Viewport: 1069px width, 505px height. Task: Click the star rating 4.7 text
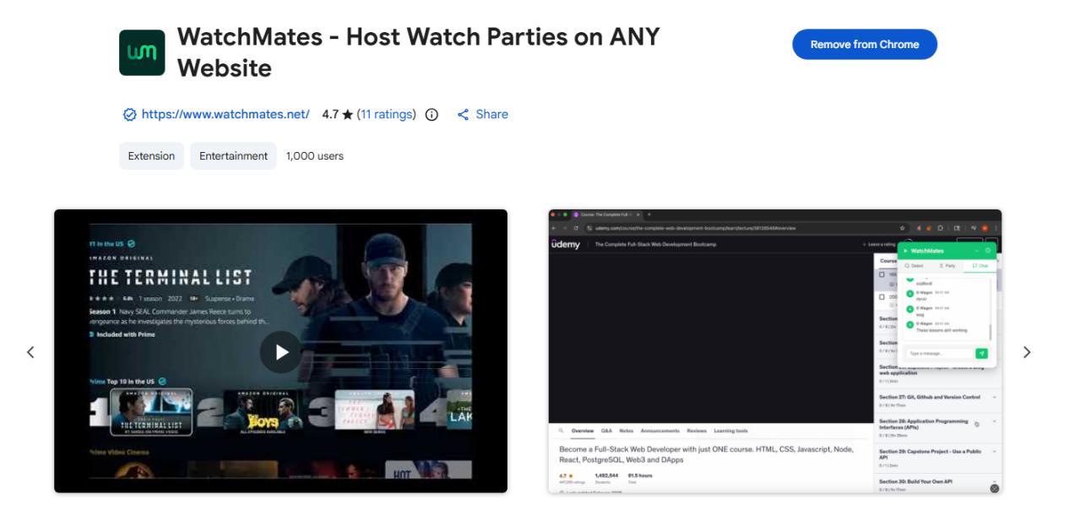(337, 114)
